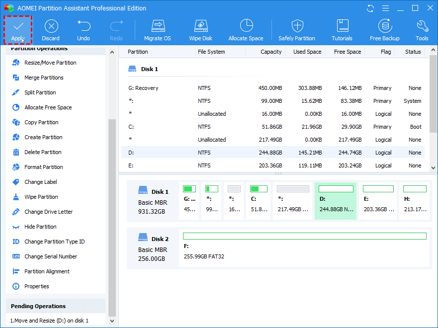The width and height of the screenshot is (438, 328).
Task: Sort by the File System column header
Action: (211, 52)
